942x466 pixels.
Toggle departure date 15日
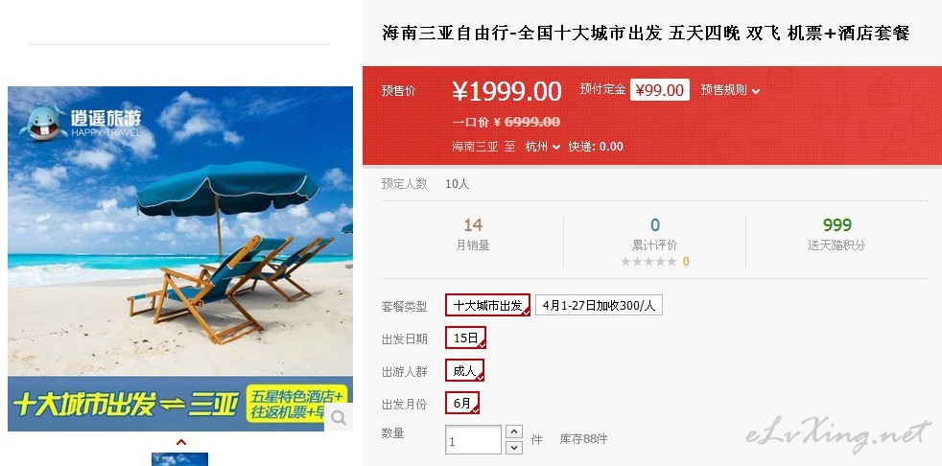pyautogui.click(x=465, y=338)
